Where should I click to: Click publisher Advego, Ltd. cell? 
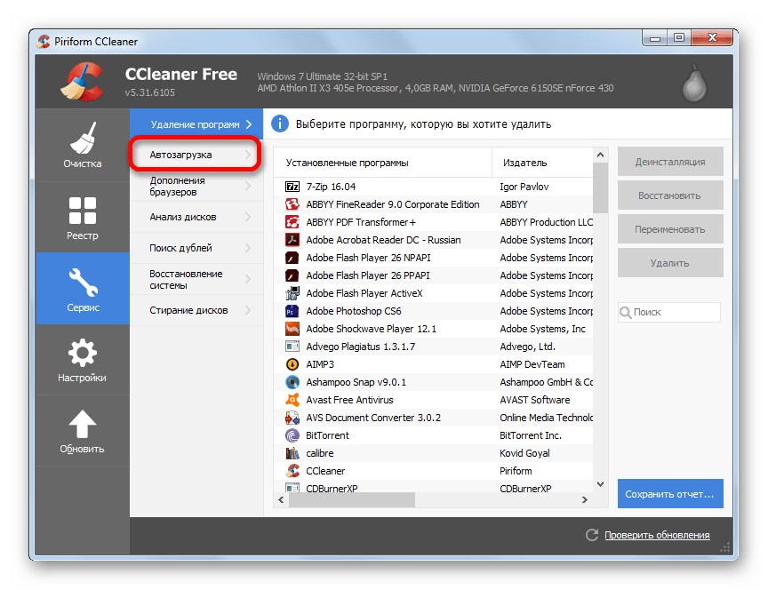click(527, 347)
